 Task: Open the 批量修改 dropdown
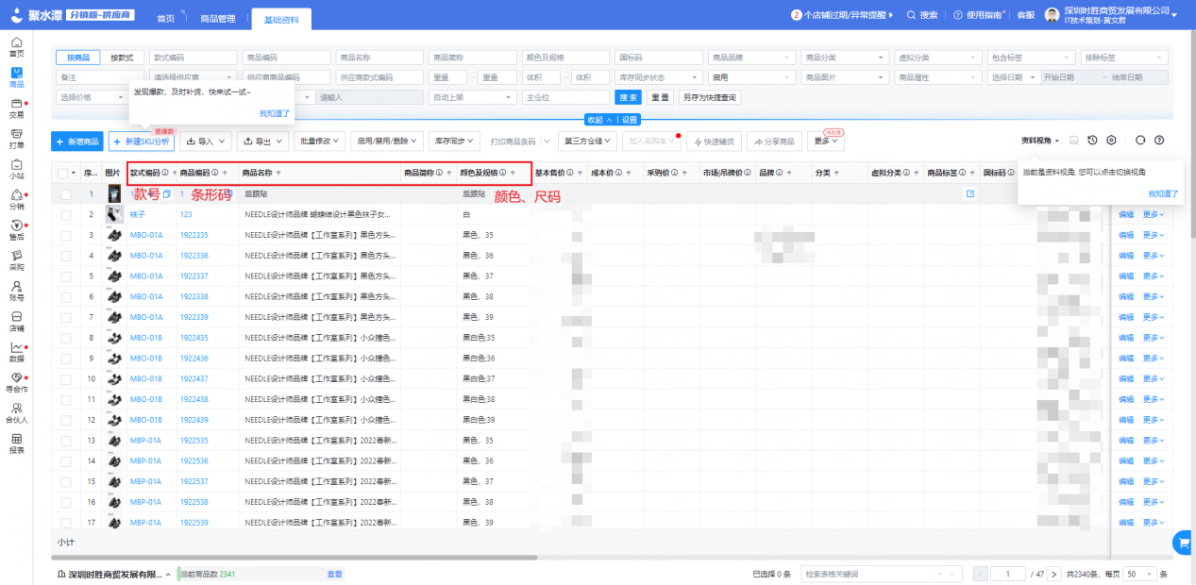(x=320, y=141)
